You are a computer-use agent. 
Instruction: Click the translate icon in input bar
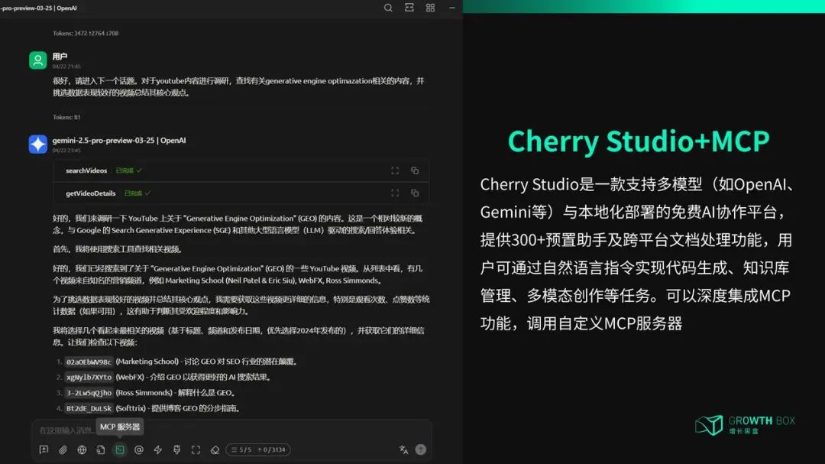click(403, 449)
